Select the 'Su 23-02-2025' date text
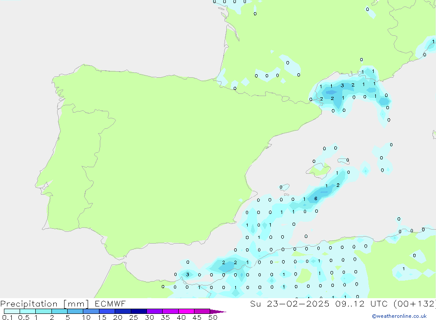This screenshot has width=436, height=320. (x=290, y=304)
